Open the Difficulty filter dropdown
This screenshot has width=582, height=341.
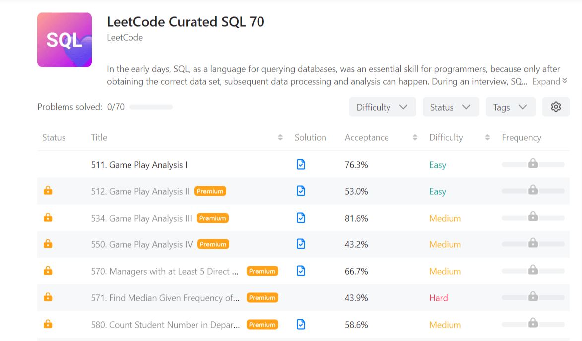pyautogui.click(x=382, y=107)
